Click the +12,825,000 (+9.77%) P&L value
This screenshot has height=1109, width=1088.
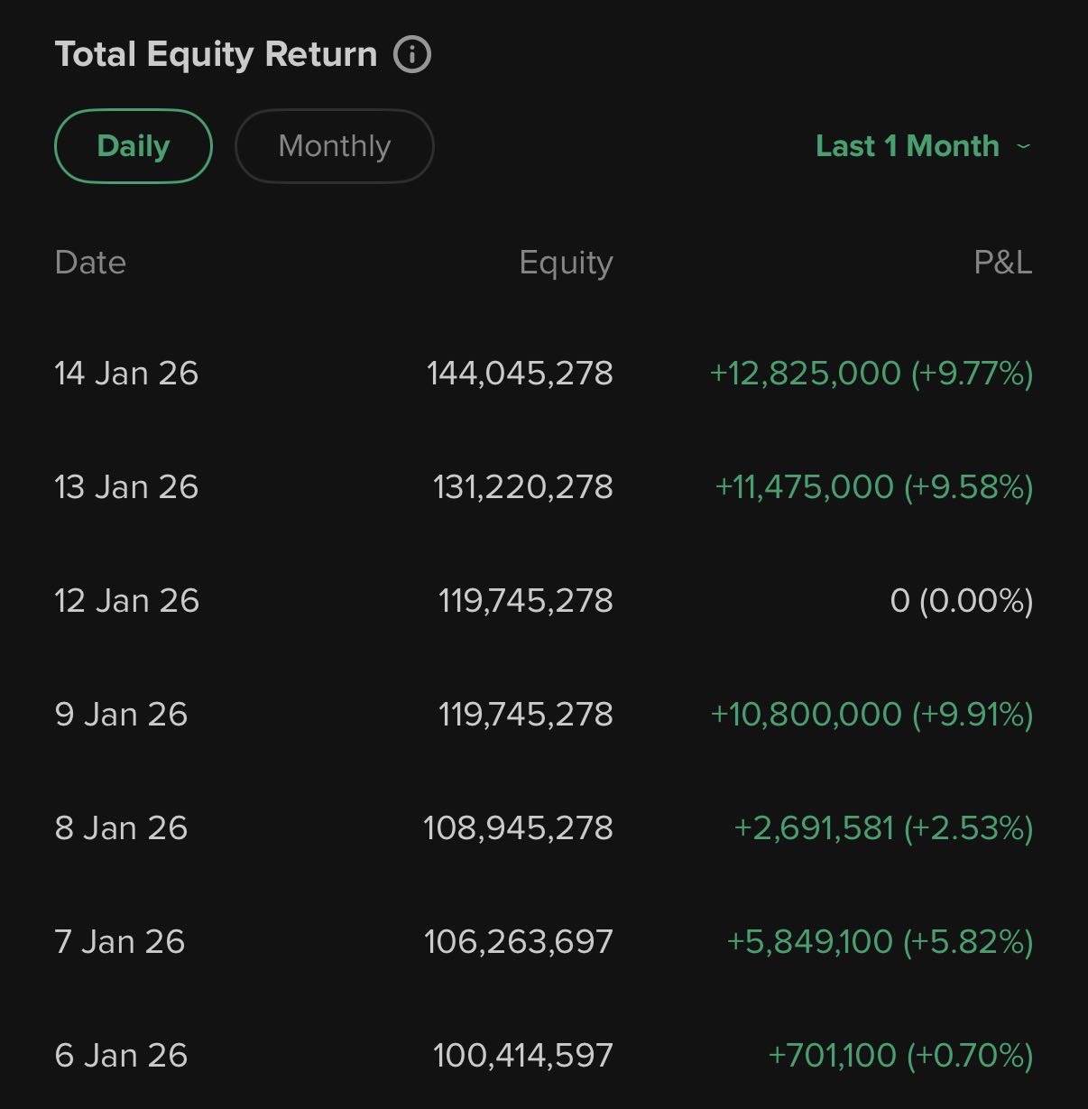(x=871, y=374)
